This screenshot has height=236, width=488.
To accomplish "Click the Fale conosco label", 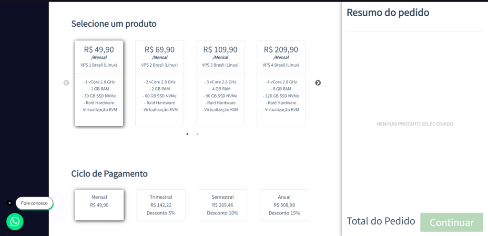I will (x=34, y=203).
